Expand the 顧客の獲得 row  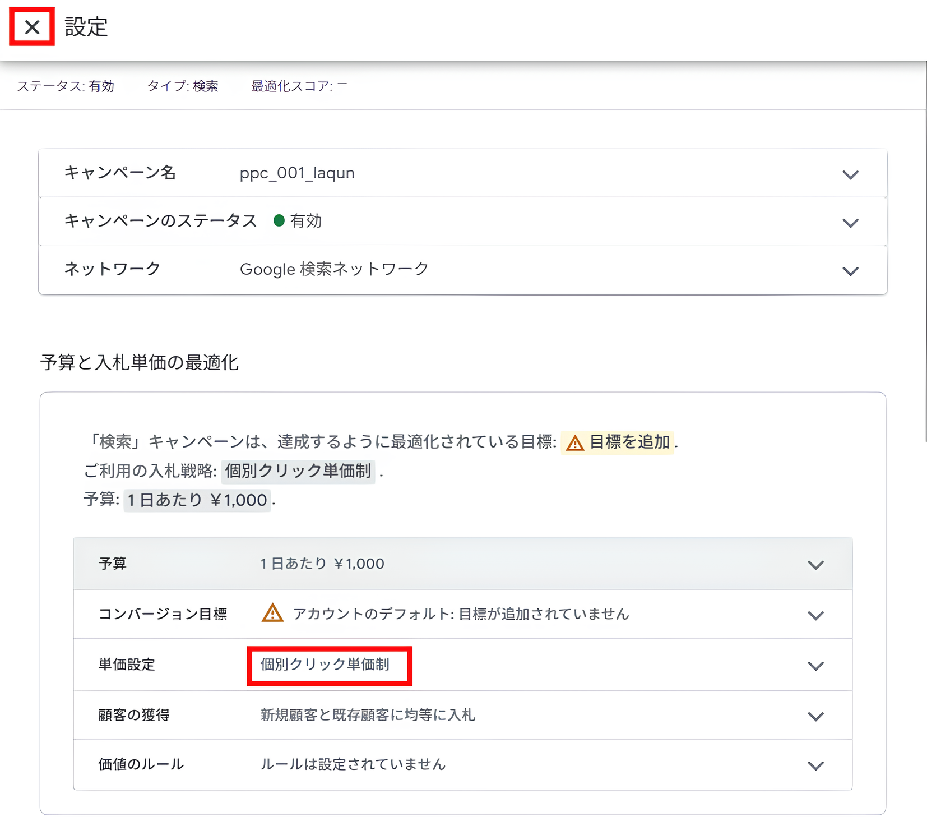[x=816, y=715]
